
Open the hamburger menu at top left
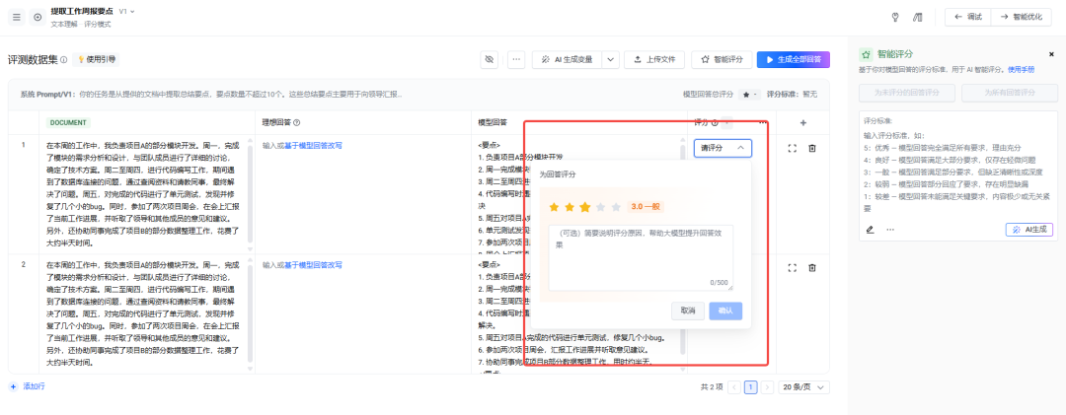[x=17, y=17]
